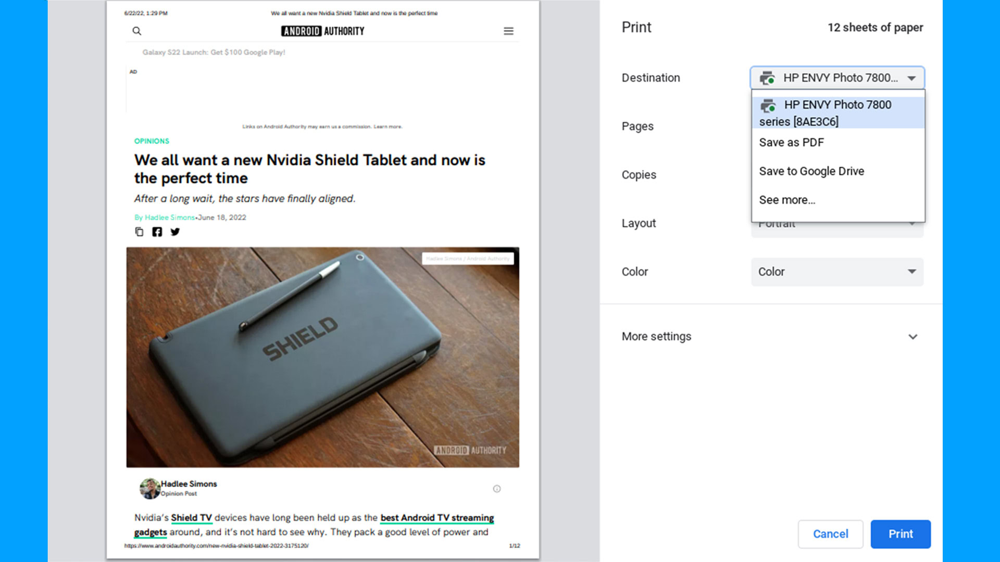Click the Facebook share icon
Viewport: 1000px width, 562px height.
pyautogui.click(x=157, y=232)
